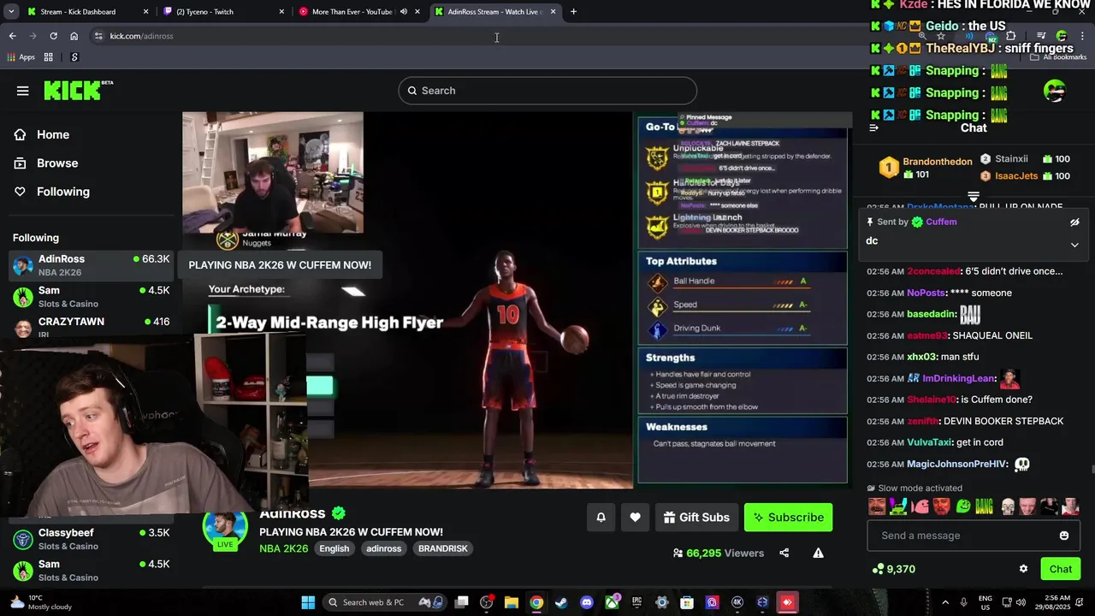Expand the gifters leaderboard arrow
This screenshot has height=616, width=1095.
click(974, 197)
